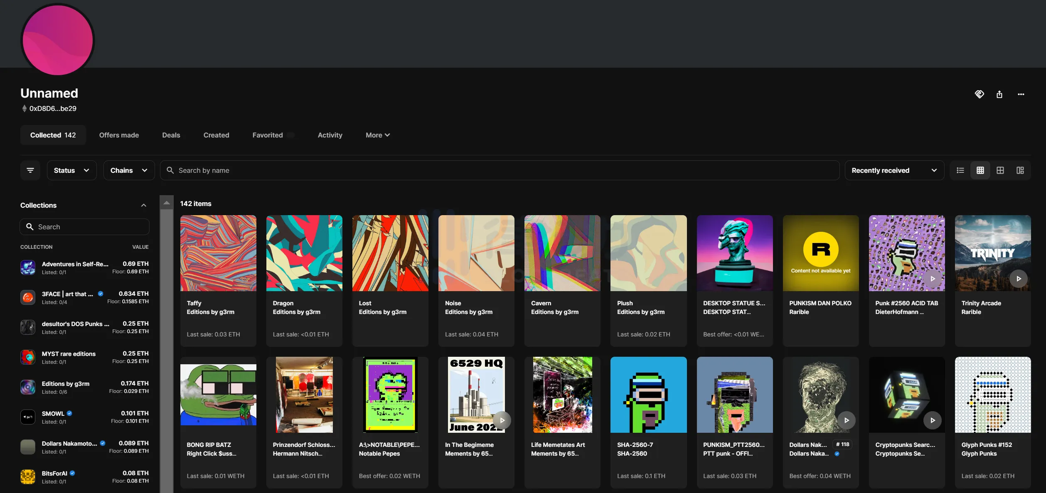
Task: Switch to list view layout
Action: [960, 170]
